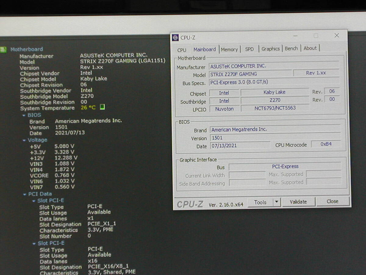The width and height of the screenshot is (366, 275).
Task: Click the Graphic Interface Bus PCI-Express field
Action: click(x=285, y=167)
